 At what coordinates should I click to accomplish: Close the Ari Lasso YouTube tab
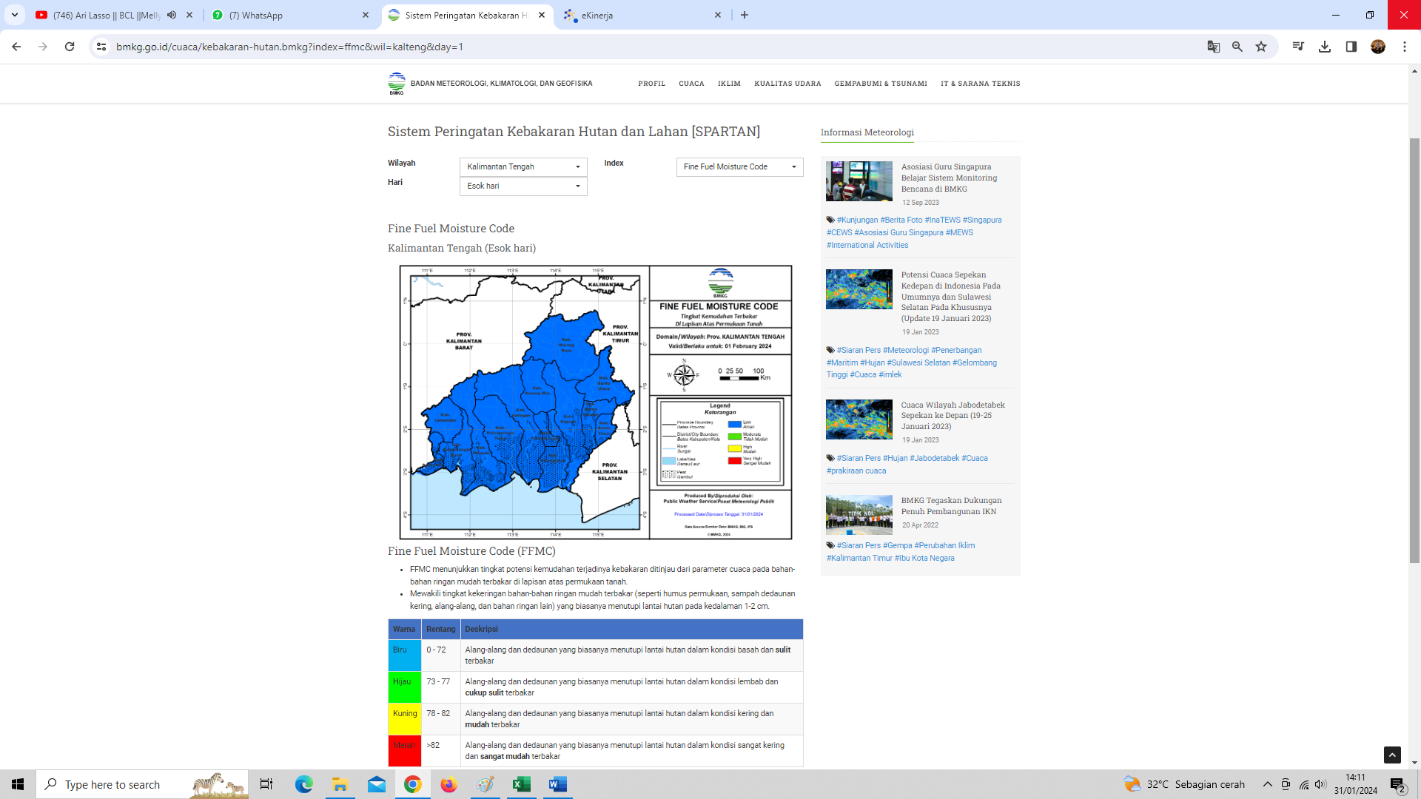coord(189,15)
